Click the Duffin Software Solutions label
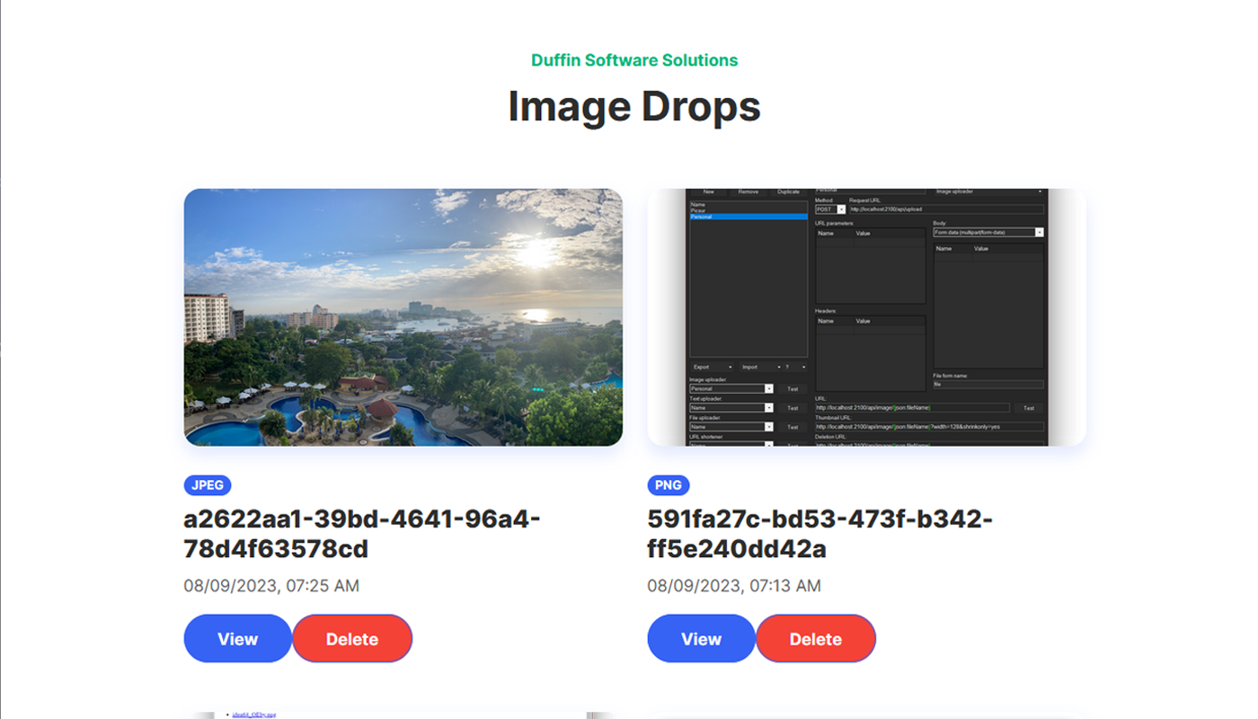Screen dimensions: 1258x719 (634, 60)
